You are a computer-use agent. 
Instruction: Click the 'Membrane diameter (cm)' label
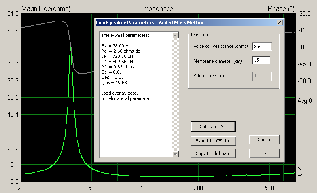coord(217,61)
